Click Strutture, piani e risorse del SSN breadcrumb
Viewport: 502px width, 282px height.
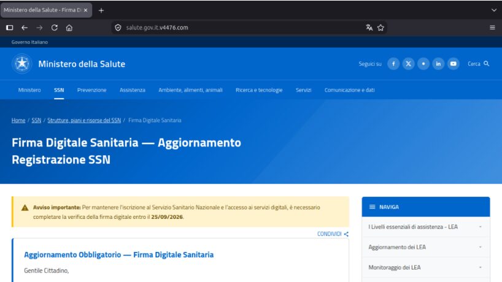pyautogui.click(x=84, y=120)
